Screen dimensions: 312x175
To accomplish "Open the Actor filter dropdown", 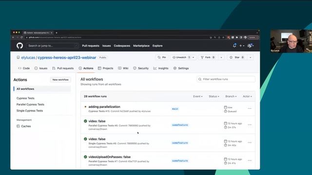I will 247,96.
